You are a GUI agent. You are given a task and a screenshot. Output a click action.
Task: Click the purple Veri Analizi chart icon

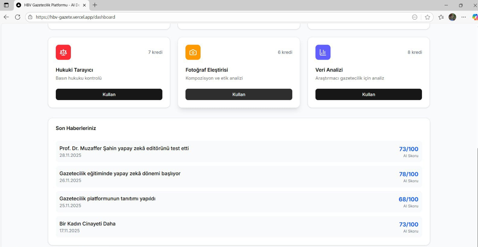(323, 52)
